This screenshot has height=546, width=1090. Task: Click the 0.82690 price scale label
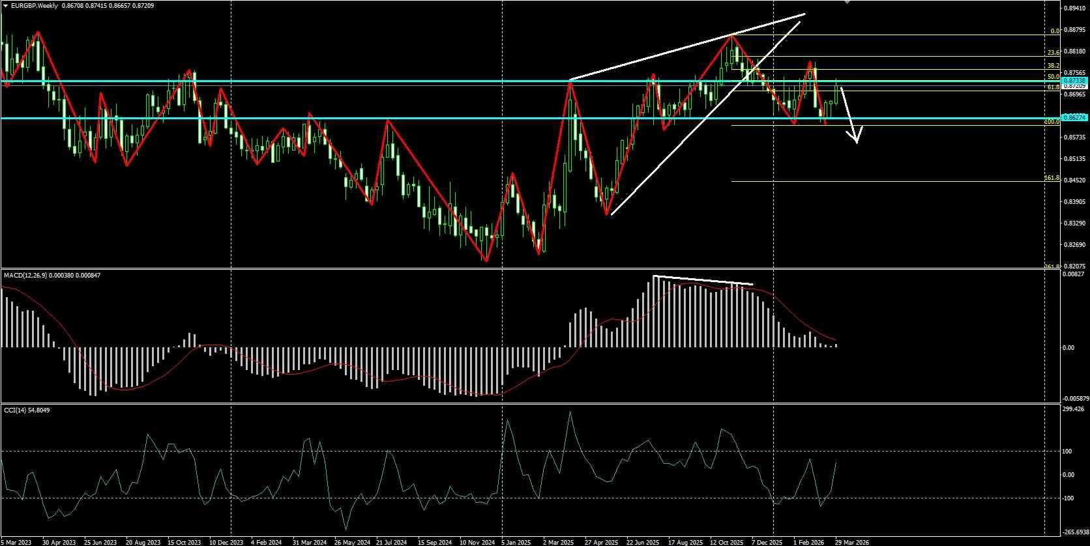tap(1074, 245)
